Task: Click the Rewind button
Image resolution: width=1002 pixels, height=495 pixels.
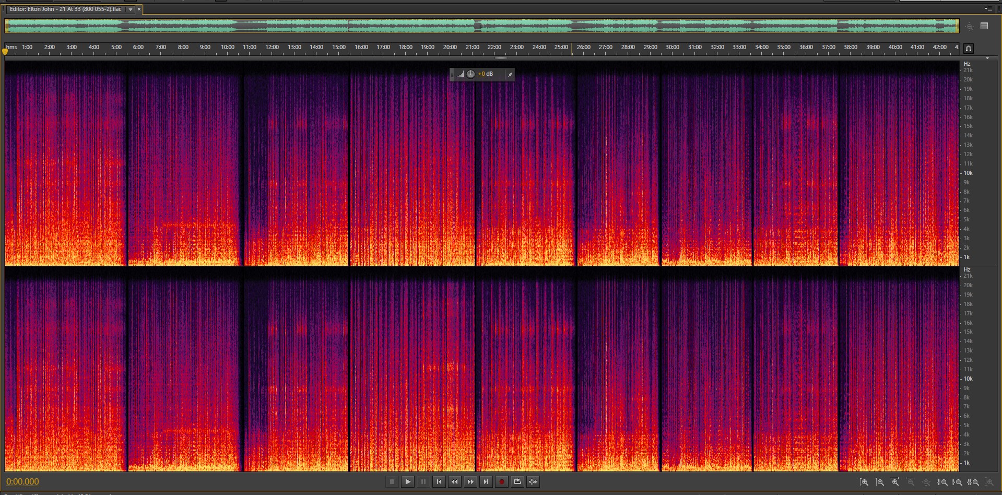Action: pyautogui.click(x=455, y=482)
